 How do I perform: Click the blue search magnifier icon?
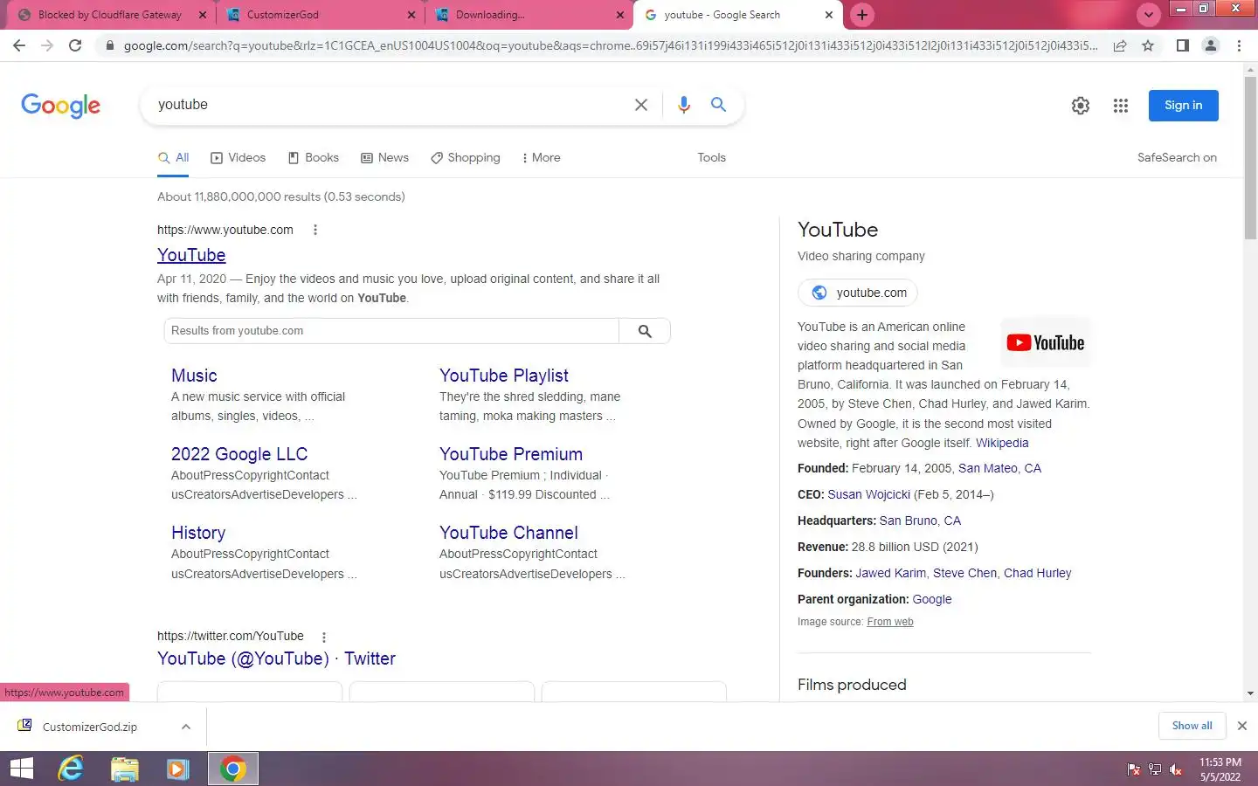[x=718, y=105]
